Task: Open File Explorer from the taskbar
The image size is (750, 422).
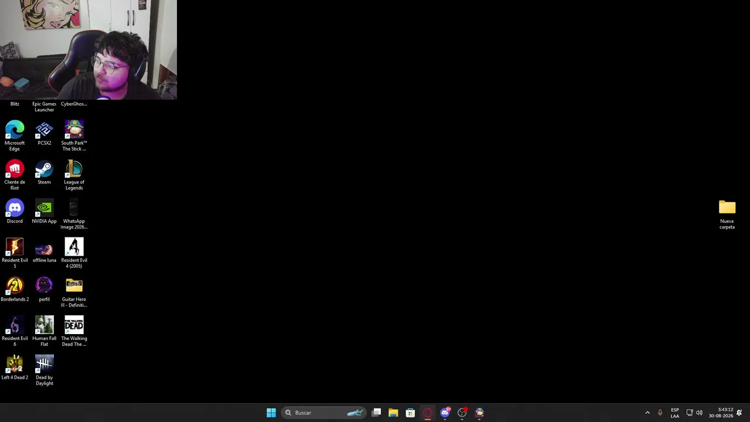Action: tap(393, 413)
